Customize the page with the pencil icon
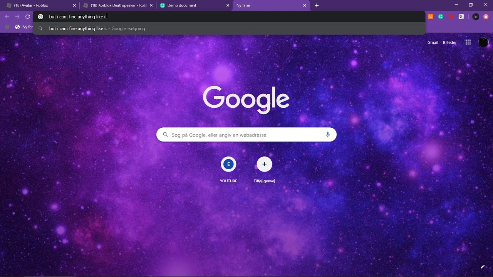Screen dimensions: 493x277 482,267
